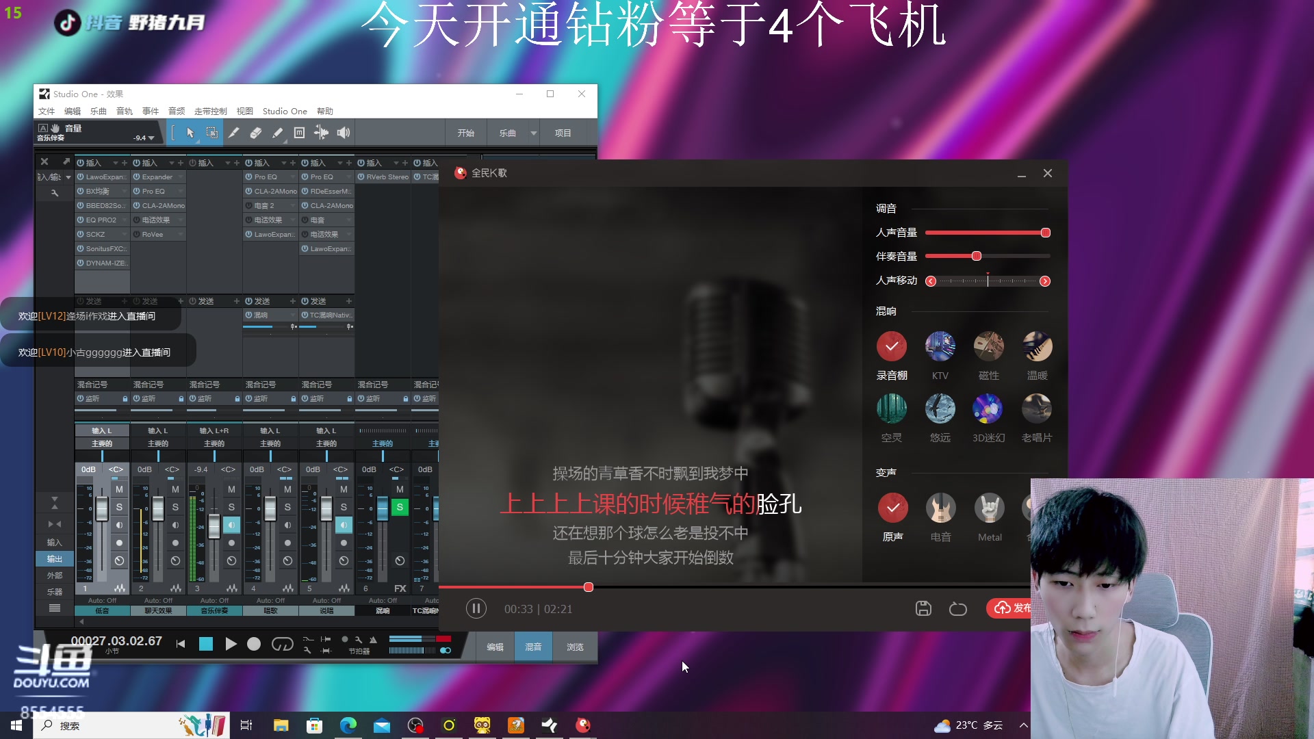The width and height of the screenshot is (1314, 739).
Task: Select the Mute tool in the toolbar
Action: (299, 133)
